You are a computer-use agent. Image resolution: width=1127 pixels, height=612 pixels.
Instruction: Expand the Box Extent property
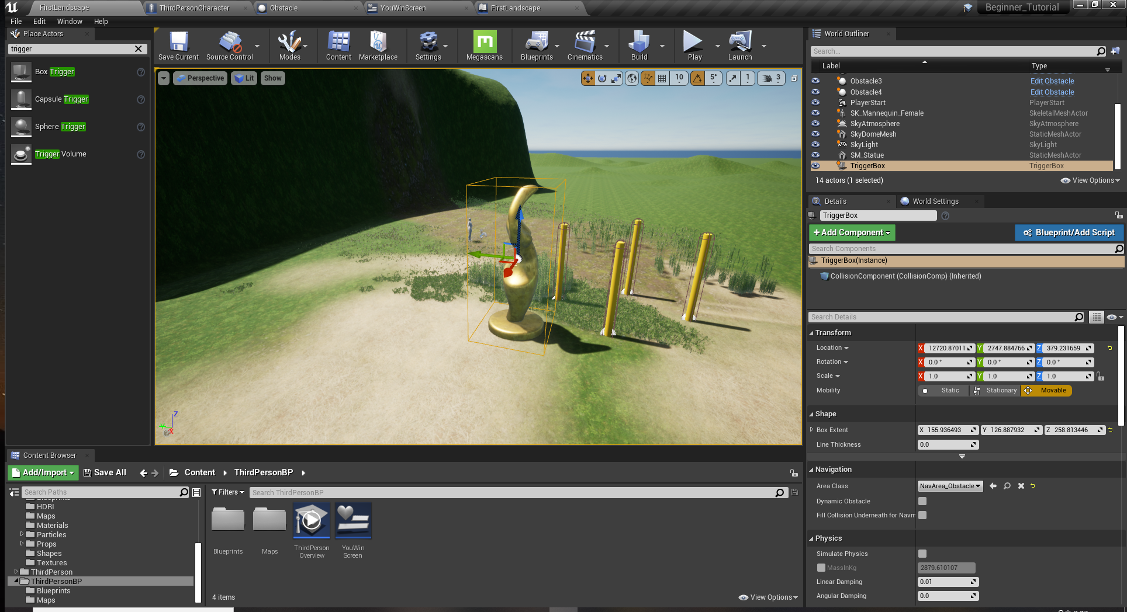(811, 429)
